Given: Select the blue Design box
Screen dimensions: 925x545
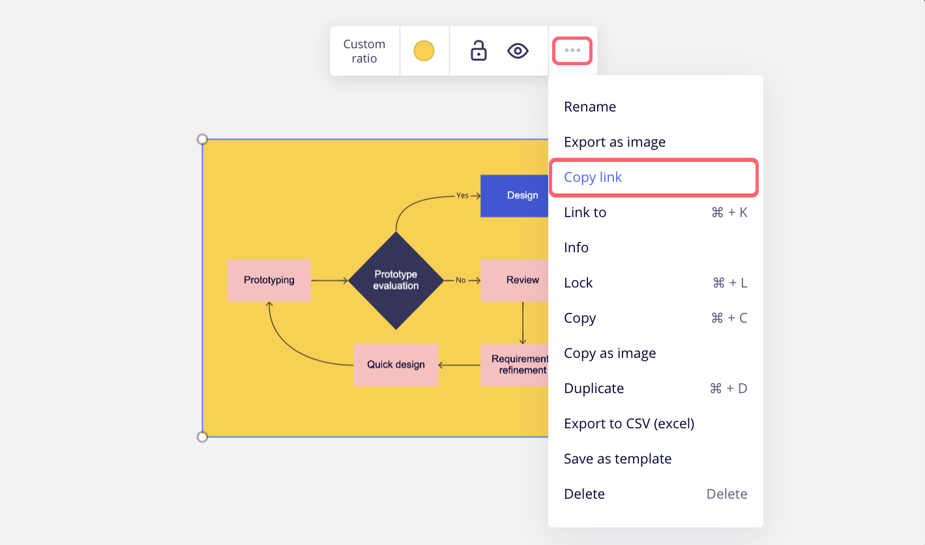Looking at the screenshot, I should tap(514, 196).
